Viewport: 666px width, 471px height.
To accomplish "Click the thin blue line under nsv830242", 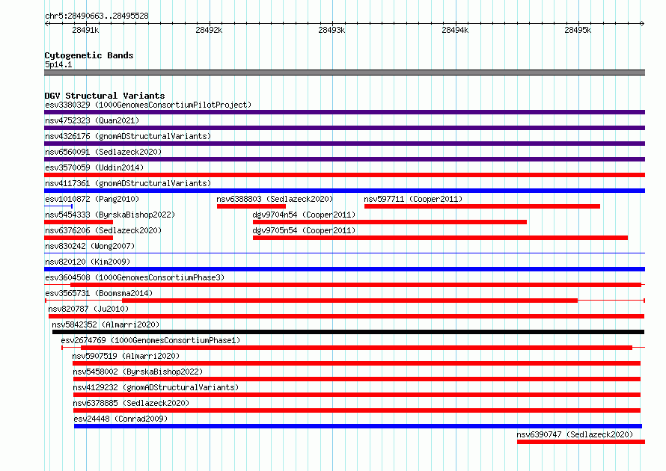I will coord(344,253).
